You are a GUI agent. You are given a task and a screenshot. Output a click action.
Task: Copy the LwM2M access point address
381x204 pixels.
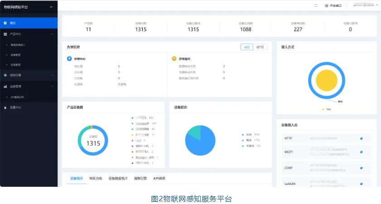[362, 184]
